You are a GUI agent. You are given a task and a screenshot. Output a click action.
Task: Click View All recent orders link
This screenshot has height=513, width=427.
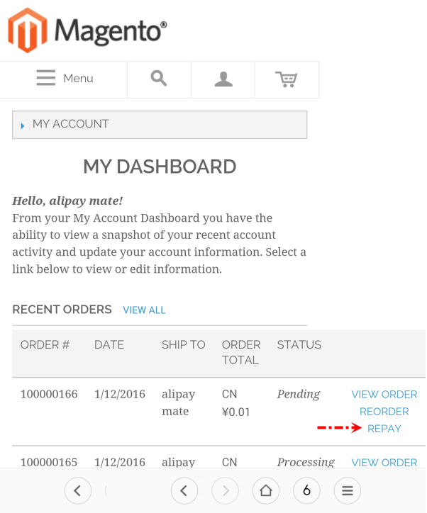144,310
